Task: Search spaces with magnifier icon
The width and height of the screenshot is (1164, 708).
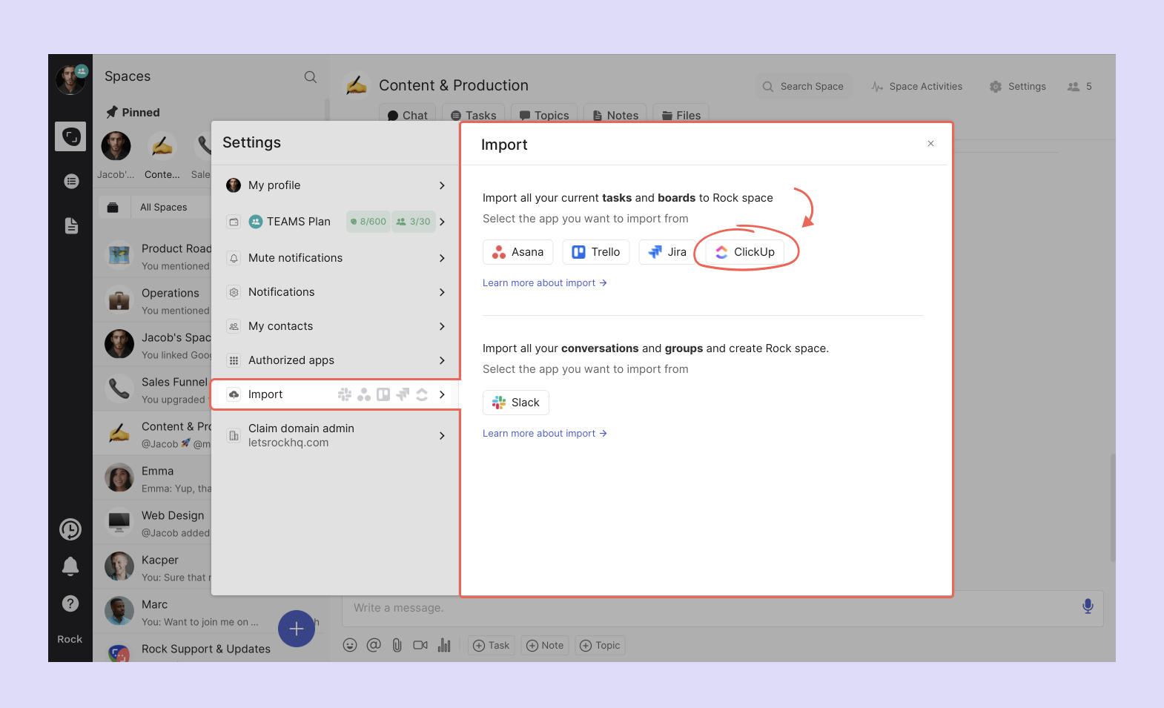Action: click(311, 77)
